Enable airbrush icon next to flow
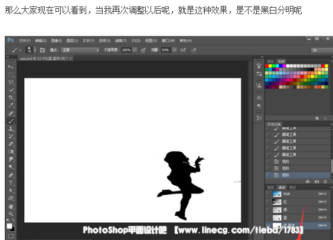333x240 pixels. (183, 50)
